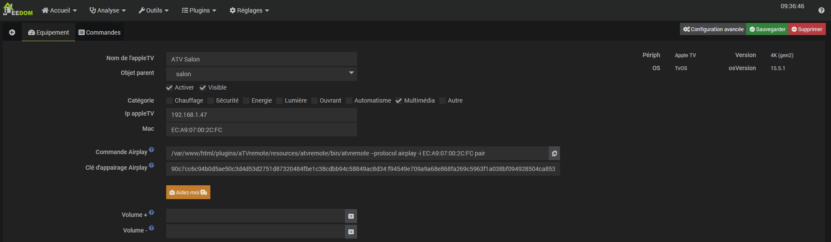The image size is (831, 242).
Task: Check the Sécurité category
Action: point(210,101)
